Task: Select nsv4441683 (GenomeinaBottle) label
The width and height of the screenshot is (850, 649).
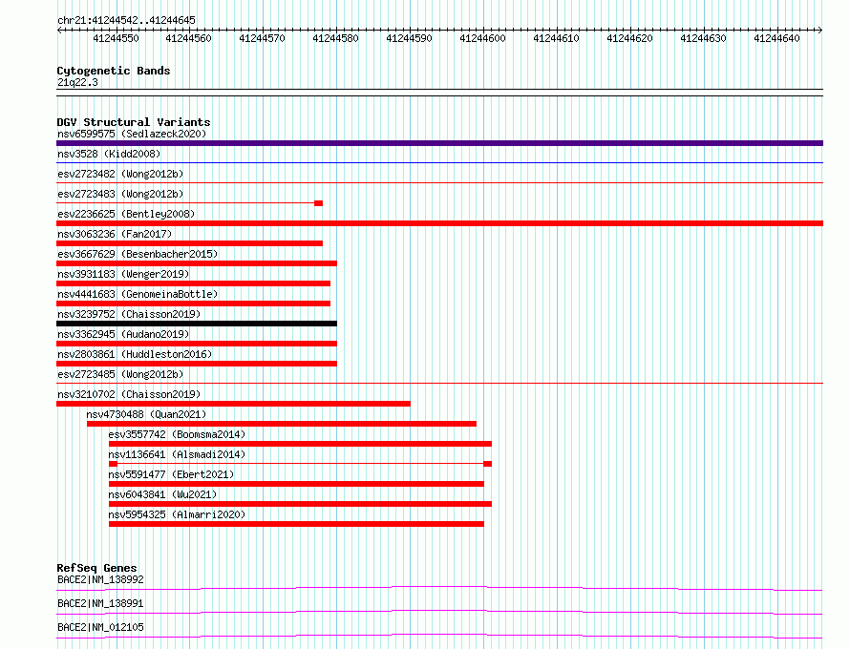Action: tap(138, 294)
